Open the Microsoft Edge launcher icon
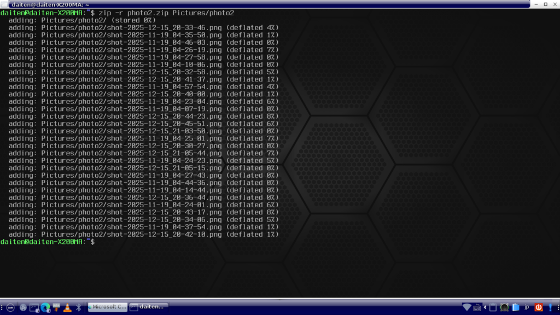The image size is (560, 315). click(x=45, y=307)
